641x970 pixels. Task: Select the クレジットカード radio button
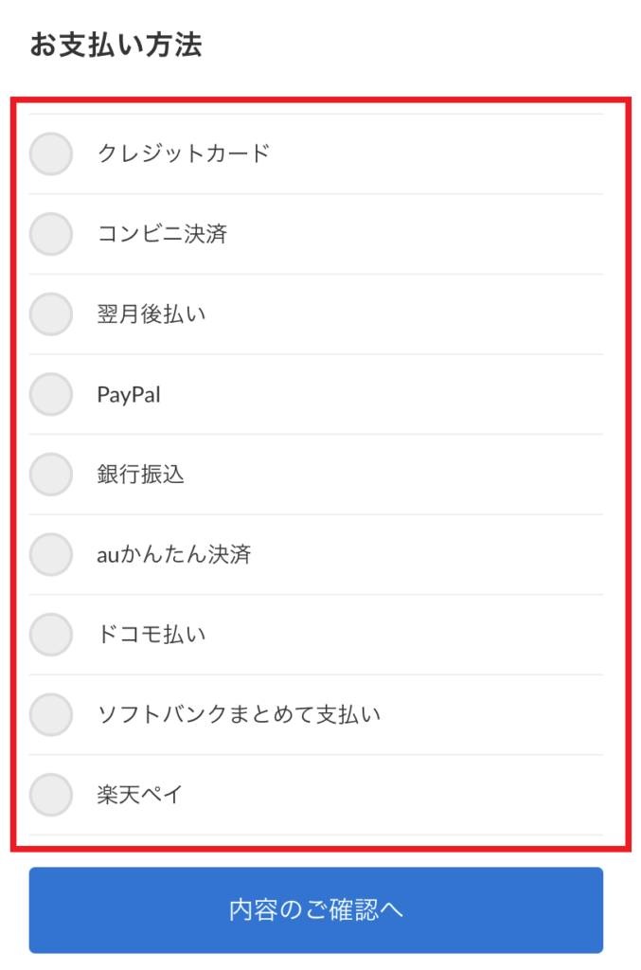(51, 153)
